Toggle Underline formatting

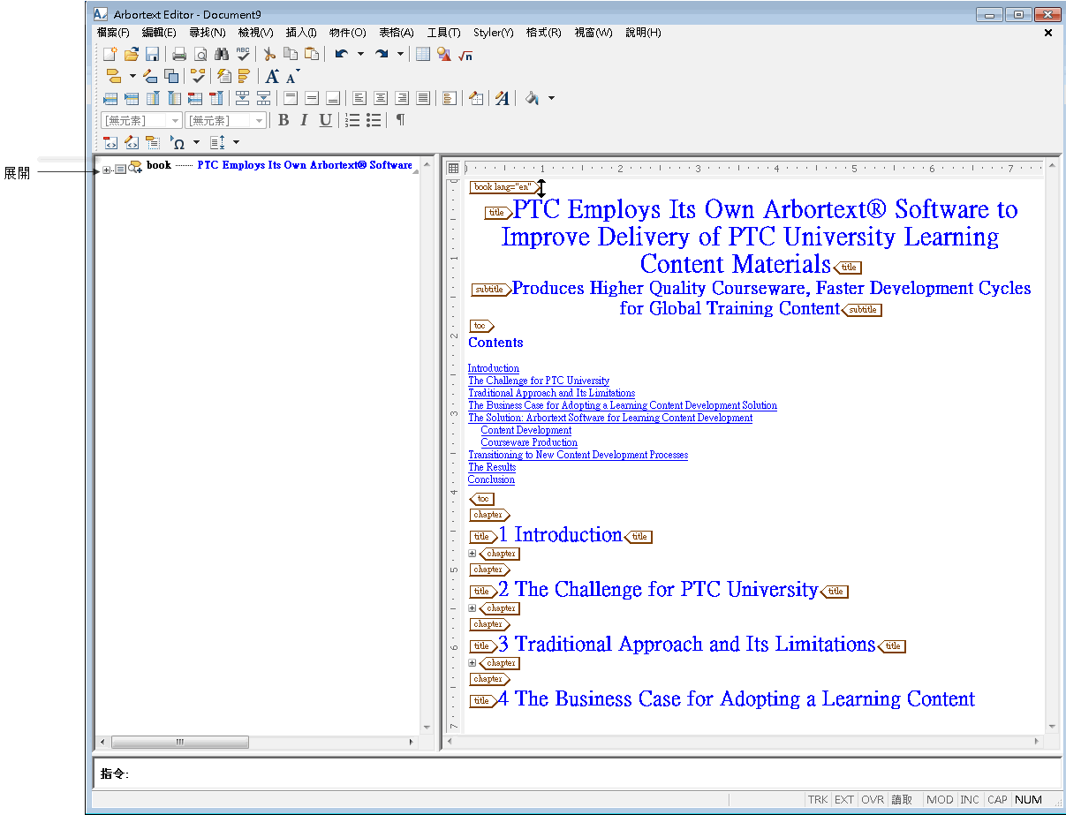(x=325, y=120)
